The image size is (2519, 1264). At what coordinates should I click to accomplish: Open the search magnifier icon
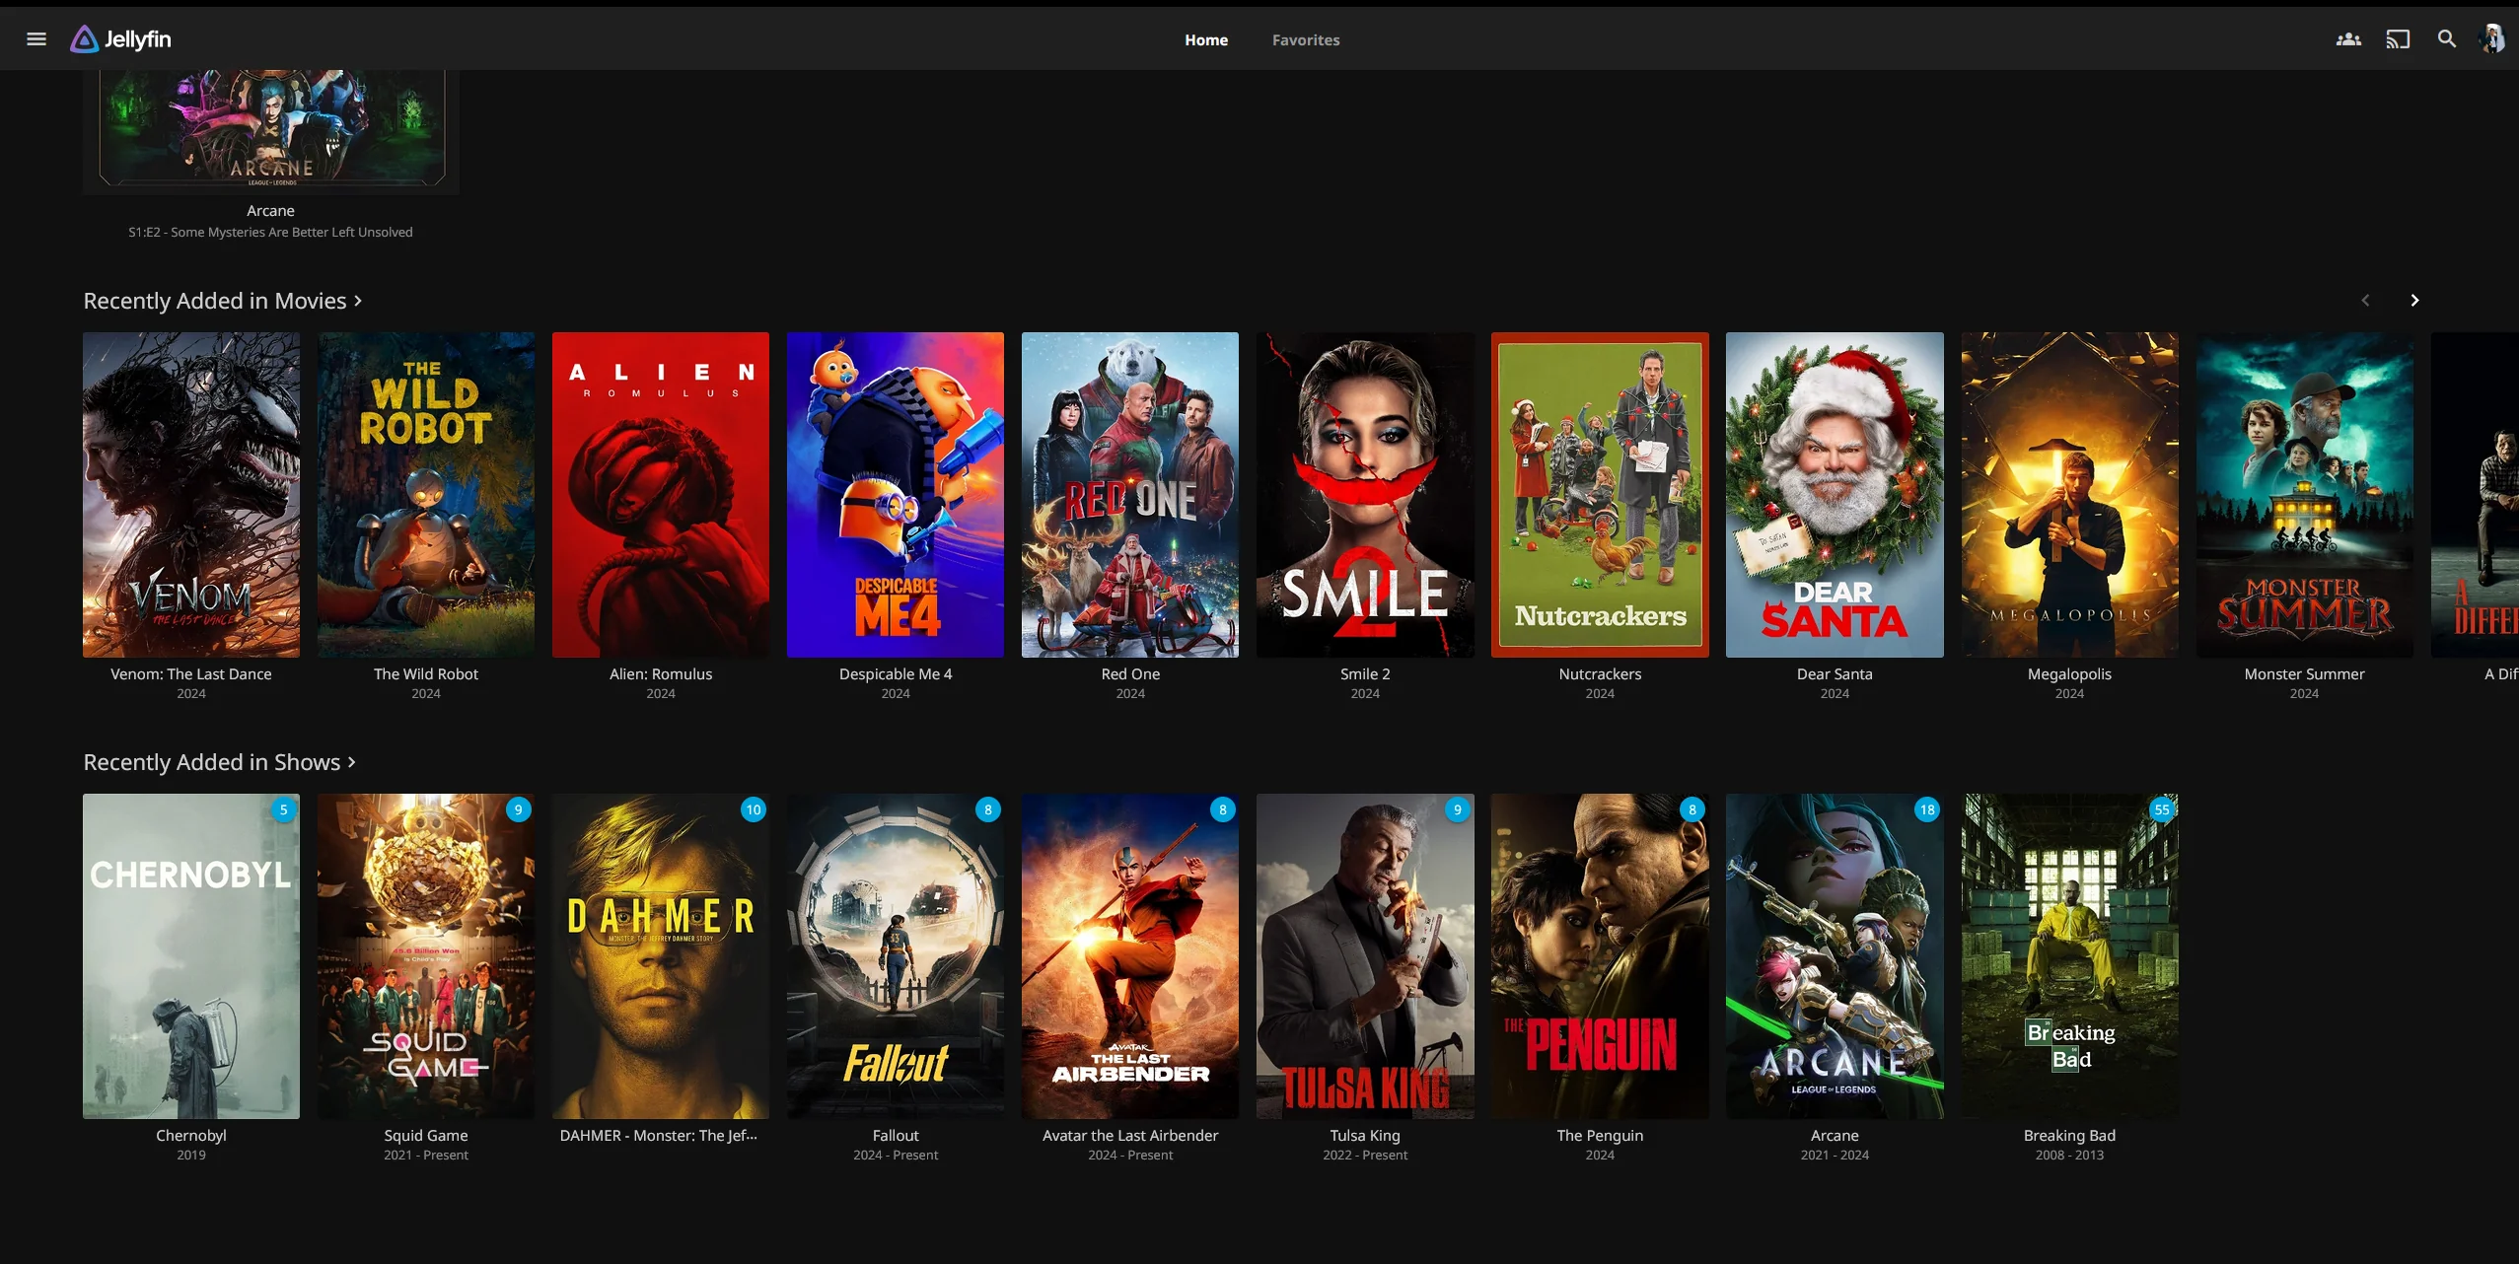(x=2447, y=39)
